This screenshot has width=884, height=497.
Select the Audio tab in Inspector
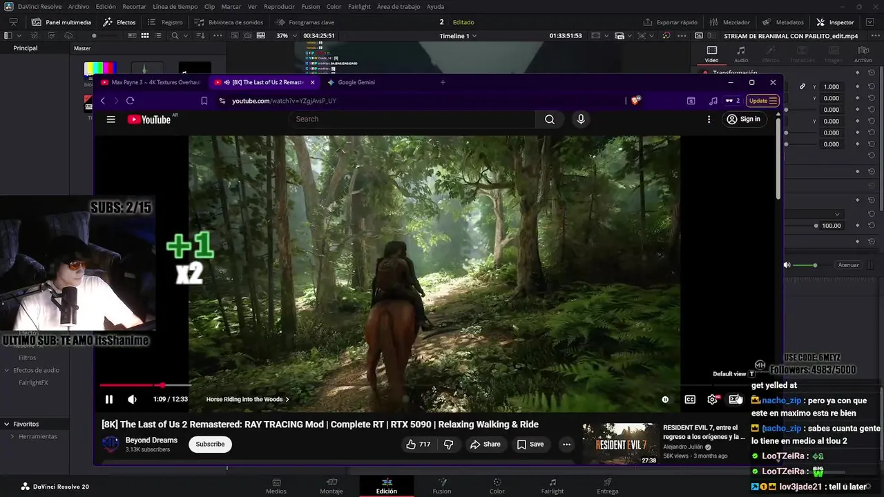(740, 55)
